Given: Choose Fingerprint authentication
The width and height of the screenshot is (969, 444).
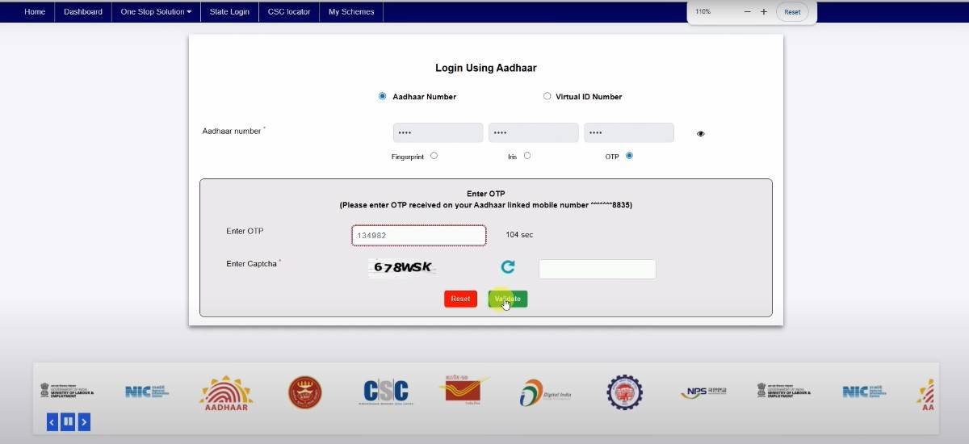Looking at the screenshot, I should [434, 156].
